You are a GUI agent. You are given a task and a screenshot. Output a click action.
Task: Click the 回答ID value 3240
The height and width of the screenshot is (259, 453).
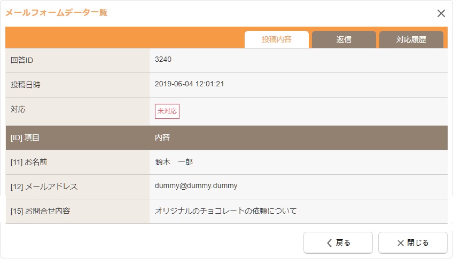point(163,60)
